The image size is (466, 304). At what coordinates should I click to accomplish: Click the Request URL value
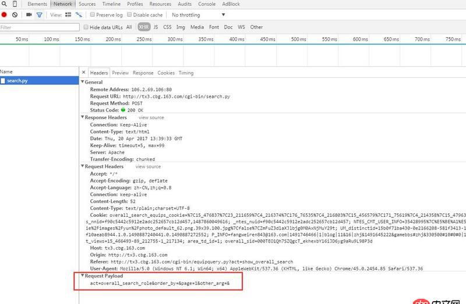(x=176, y=96)
